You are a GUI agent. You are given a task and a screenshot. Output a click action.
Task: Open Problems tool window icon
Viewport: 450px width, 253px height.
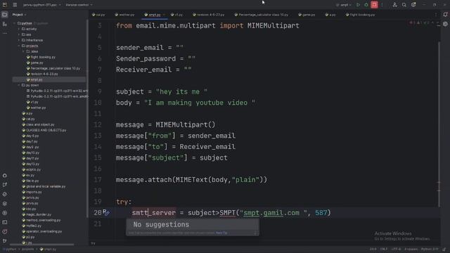coord(5,231)
